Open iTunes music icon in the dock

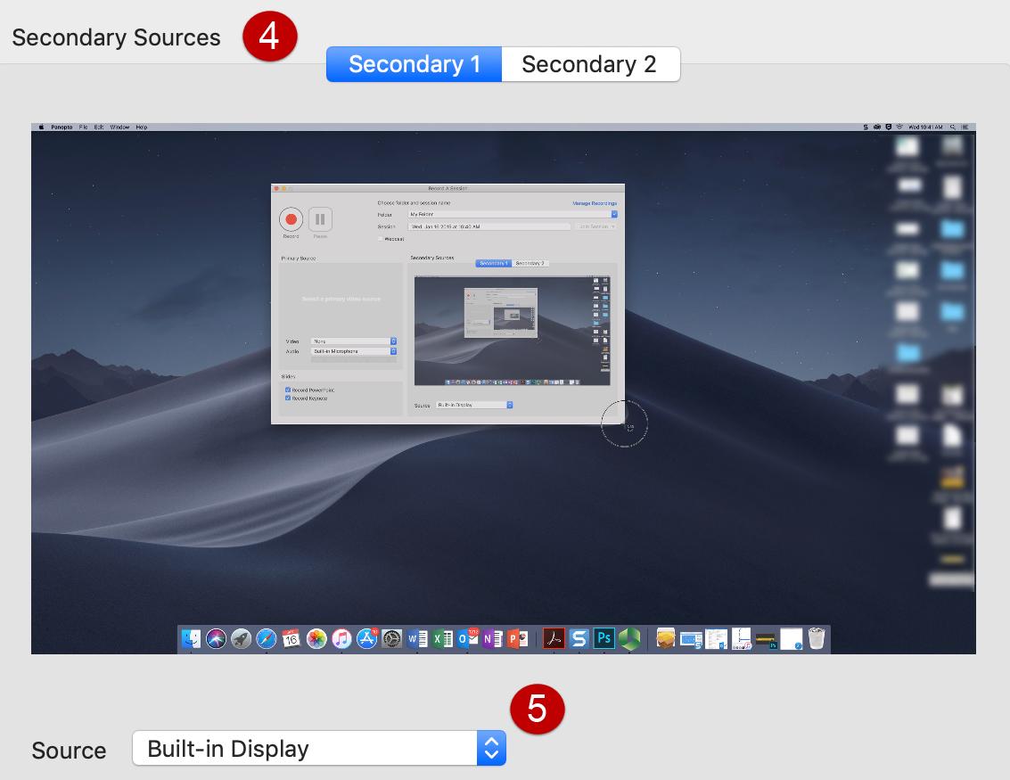click(x=341, y=639)
